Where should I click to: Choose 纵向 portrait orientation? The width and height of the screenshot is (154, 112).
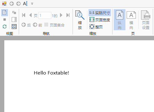pyautogui.click(x=120, y=20)
